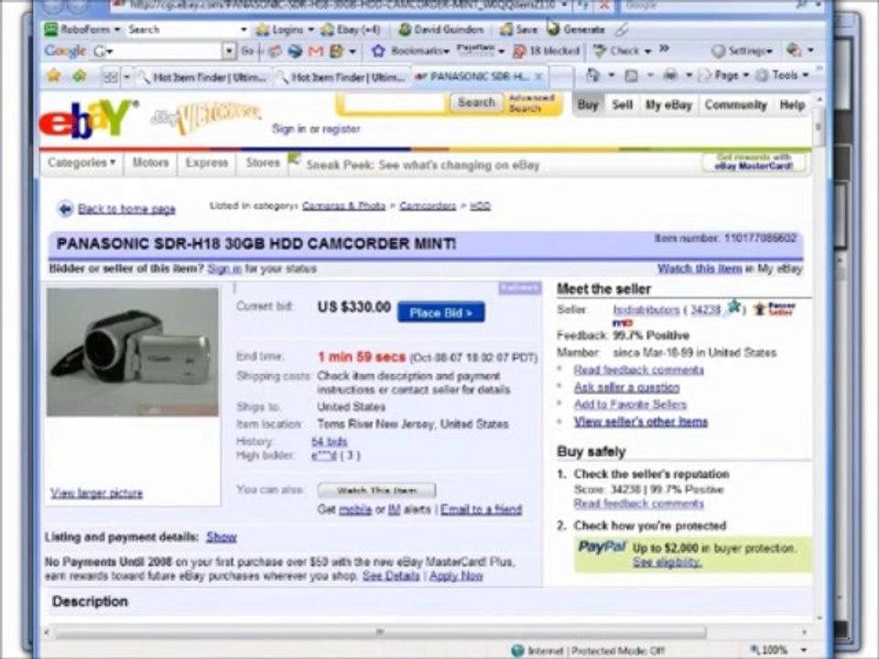Expand the Categories dropdown
This screenshot has width=879, height=659.
81,163
